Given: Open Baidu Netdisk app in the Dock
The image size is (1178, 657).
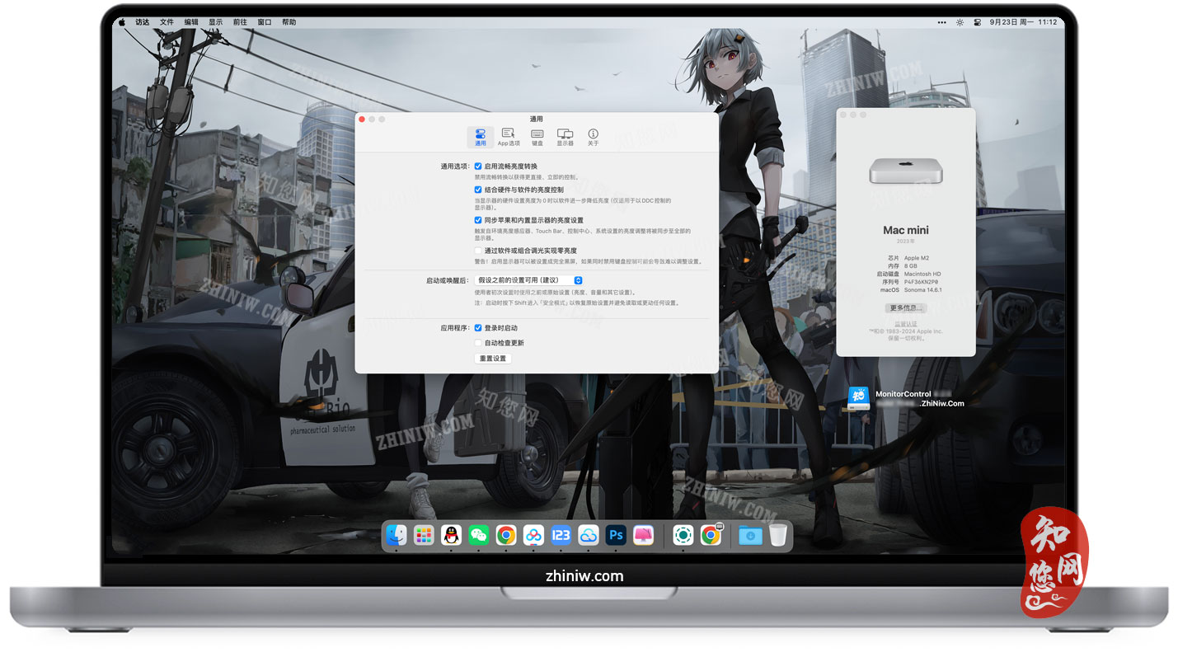Looking at the screenshot, I should 533,535.
